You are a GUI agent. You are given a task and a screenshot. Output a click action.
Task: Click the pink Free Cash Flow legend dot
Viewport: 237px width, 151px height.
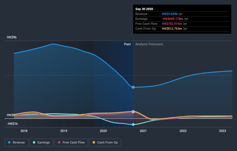click(x=59, y=142)
